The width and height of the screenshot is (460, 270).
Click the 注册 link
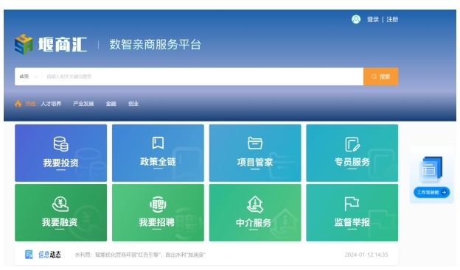coord(392,19)
